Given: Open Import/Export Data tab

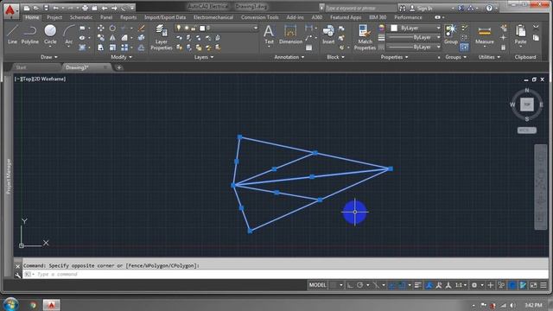Looking at the screenshot, I should [165, 17].
